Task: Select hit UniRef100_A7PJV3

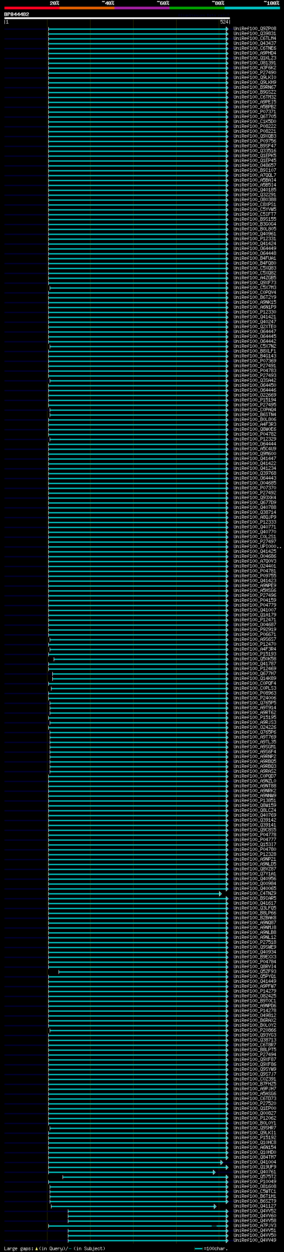Action: point(255,1225)
